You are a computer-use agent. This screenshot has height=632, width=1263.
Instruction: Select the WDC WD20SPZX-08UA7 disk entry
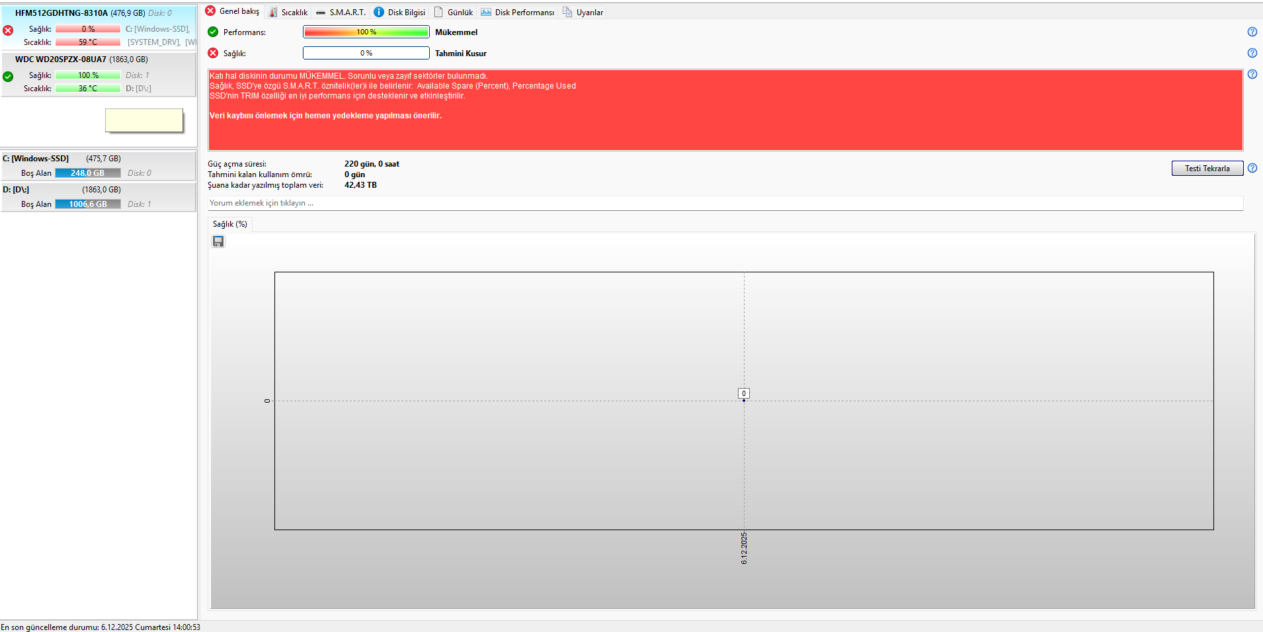coord(99,74)
